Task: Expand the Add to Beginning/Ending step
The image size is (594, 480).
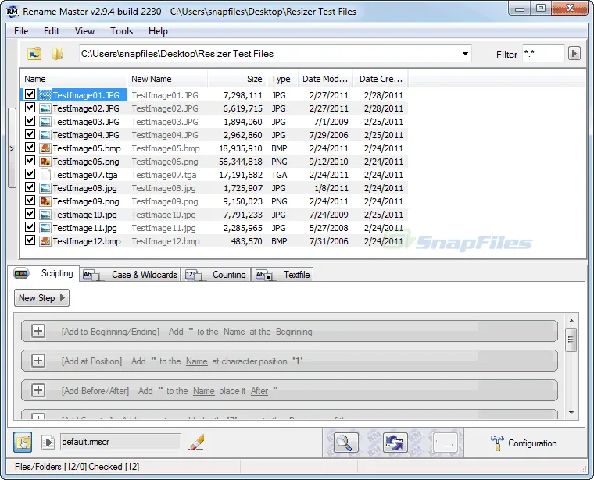Action: click(x=38, y=331)
